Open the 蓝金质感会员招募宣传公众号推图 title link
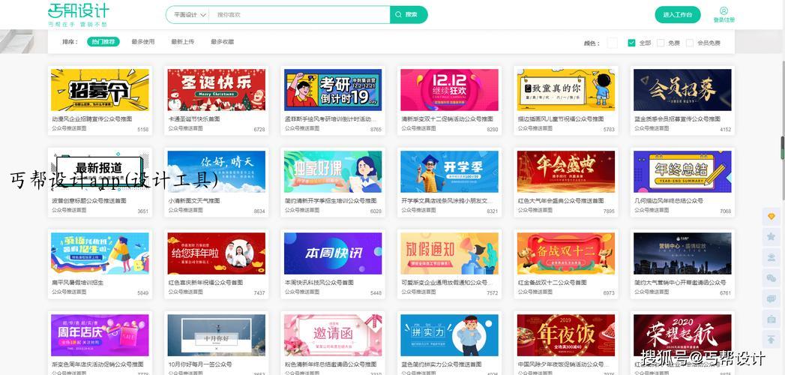The width and height of the screenshot is (785, 375). [x=677, y=119]
